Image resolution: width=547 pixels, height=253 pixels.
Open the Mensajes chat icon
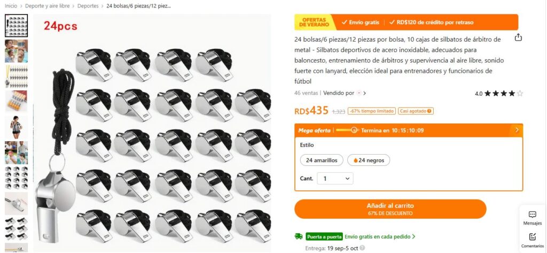click(533, 214)
